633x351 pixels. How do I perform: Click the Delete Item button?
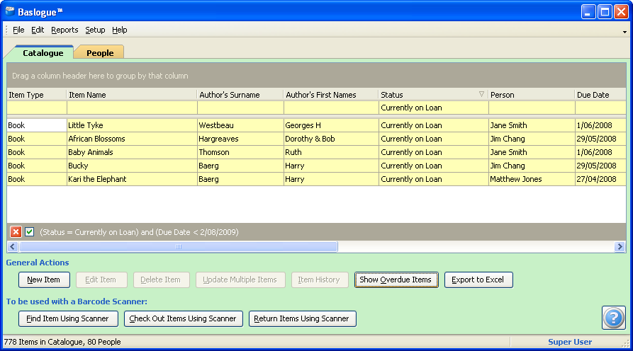(160, 280)
